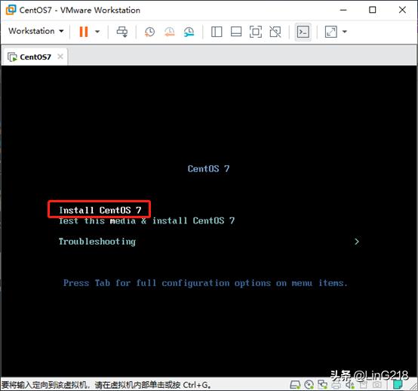Take a snapshot of the VM
Screen dimensions: 418x391
(149, 32)
